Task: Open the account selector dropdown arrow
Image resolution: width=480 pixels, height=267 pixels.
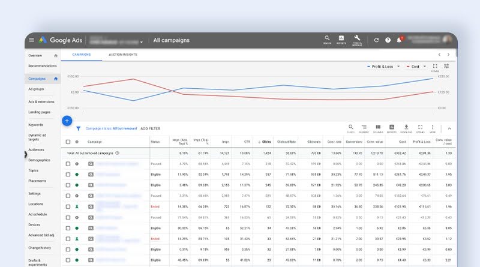Action: [142, 42]
